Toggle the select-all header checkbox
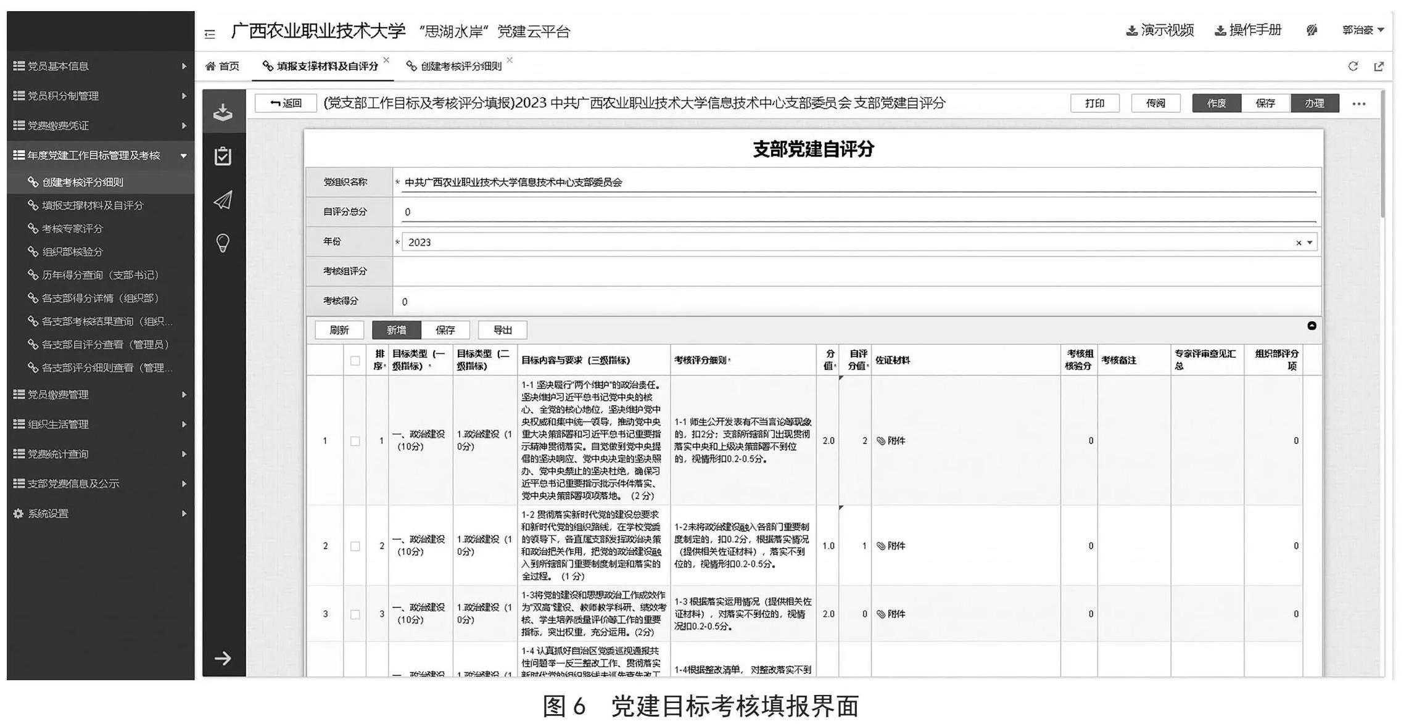1409x724 pixels. pyautogui.click(x=355, y=361)
